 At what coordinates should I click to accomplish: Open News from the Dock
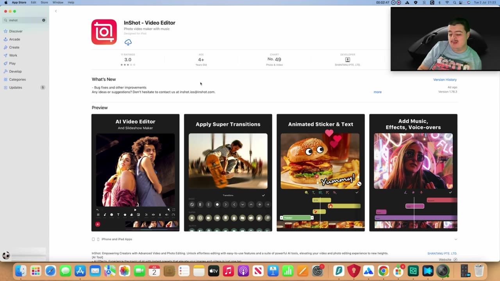coord(258,271)
